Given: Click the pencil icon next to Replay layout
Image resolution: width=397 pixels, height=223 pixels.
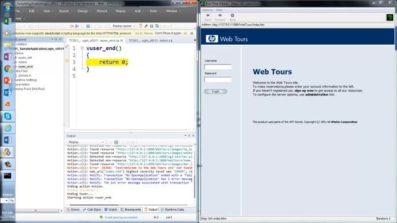Looking at the screenshot, I should pos(146,26).
